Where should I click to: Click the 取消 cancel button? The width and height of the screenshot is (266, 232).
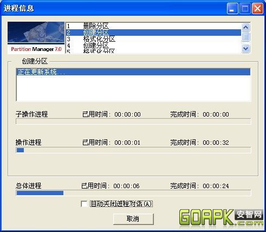click(x=133, y=219)
